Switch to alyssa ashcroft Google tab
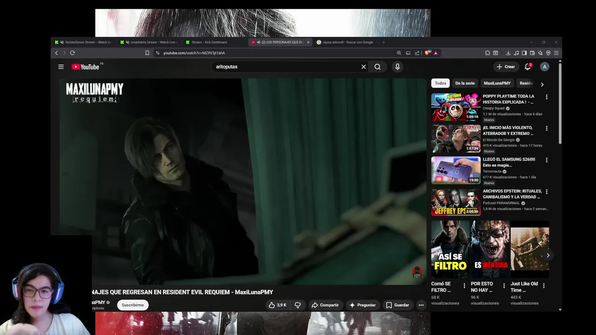Image resolution: width=596 pixels, height=335 pixels. [x=346, y=42]
